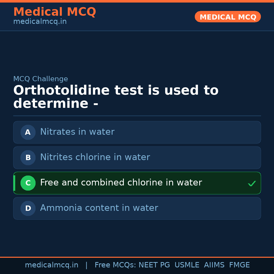Viewport: 274px width, 274px height.
Task: Click the "MCQ Challenge" label
Action: 41,79
